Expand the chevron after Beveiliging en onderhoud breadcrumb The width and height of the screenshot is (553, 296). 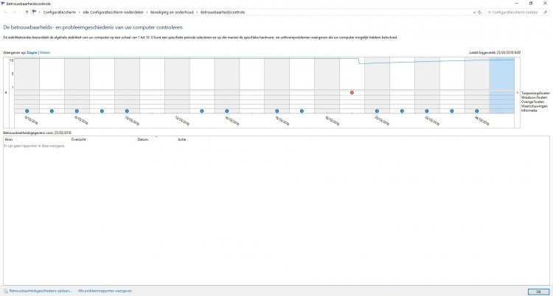[198, 13]
